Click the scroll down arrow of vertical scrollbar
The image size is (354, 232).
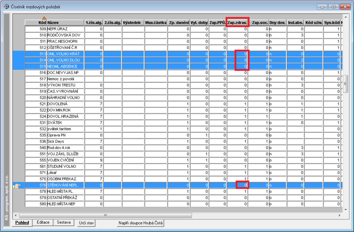346,209
